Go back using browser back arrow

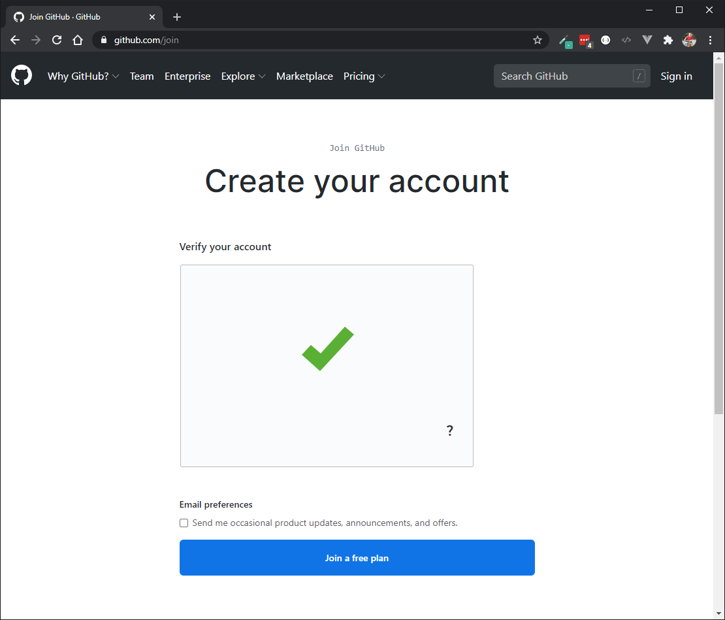[x=15, y=41]
